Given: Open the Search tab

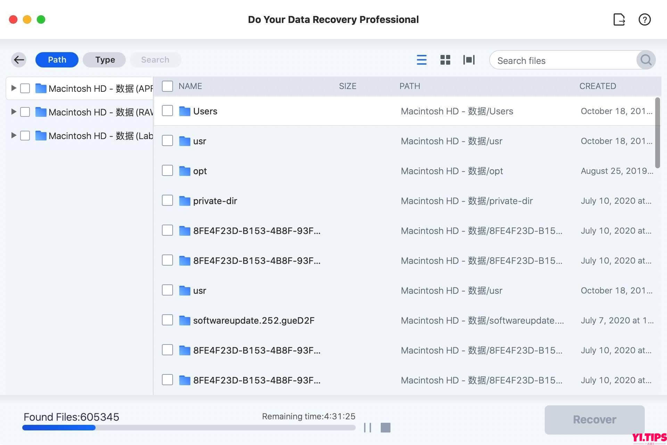Looking at the screenshot, I should (155, 59).
